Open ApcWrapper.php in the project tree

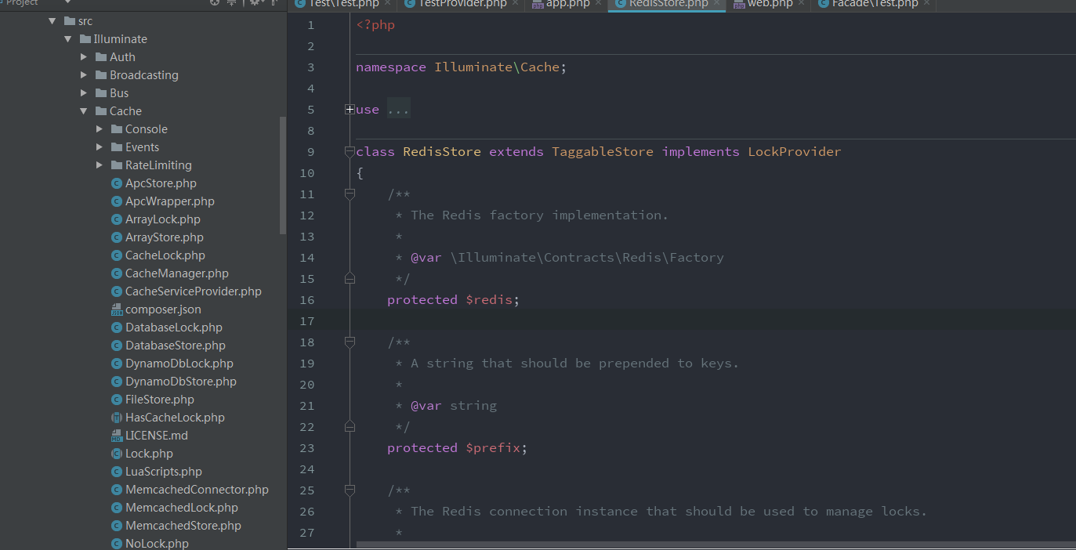point(170,201)
